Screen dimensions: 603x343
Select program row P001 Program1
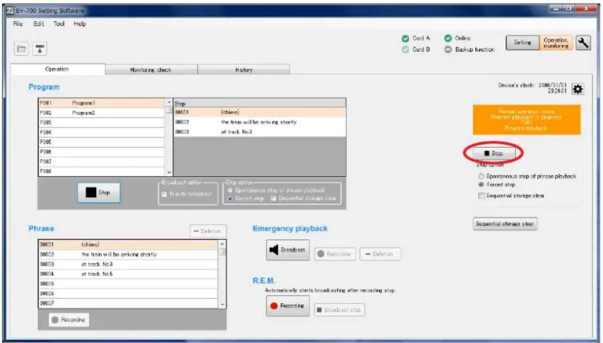pos(102,103)
